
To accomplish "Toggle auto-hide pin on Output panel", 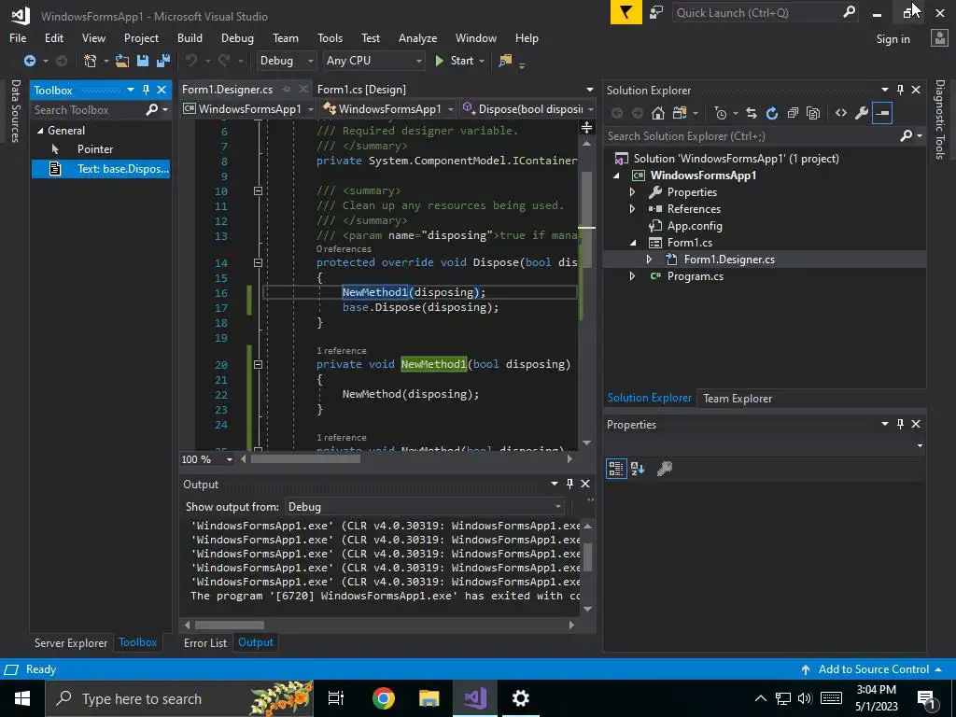I will tap(569, 484).
